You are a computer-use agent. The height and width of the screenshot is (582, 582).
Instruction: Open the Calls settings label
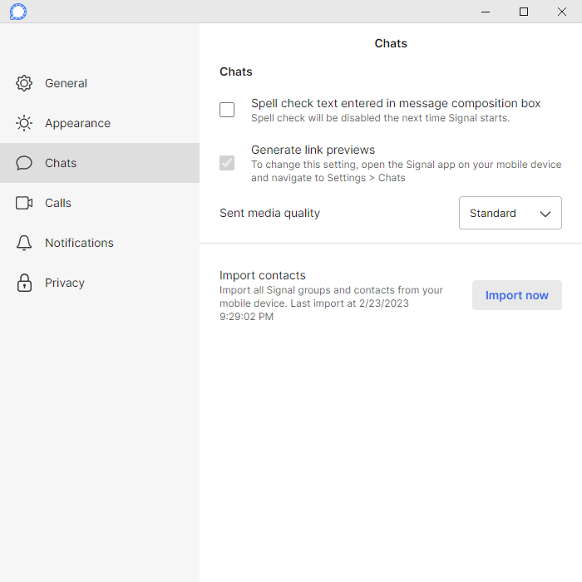coord(58,203)
